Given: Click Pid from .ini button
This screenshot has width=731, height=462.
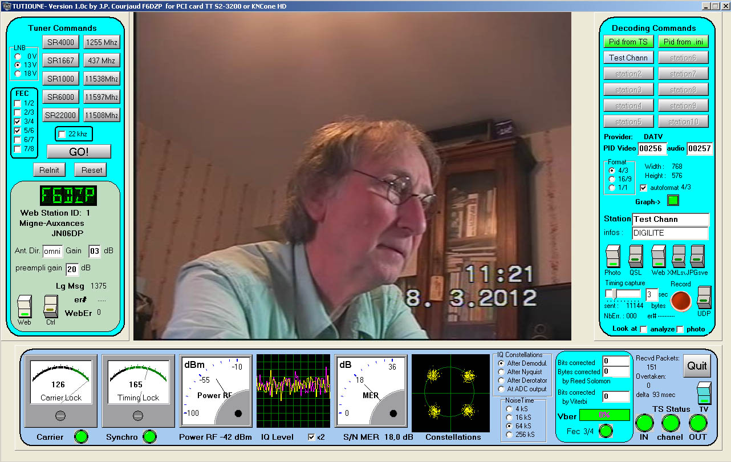Looking at the screenshot, I should [683, 42].
